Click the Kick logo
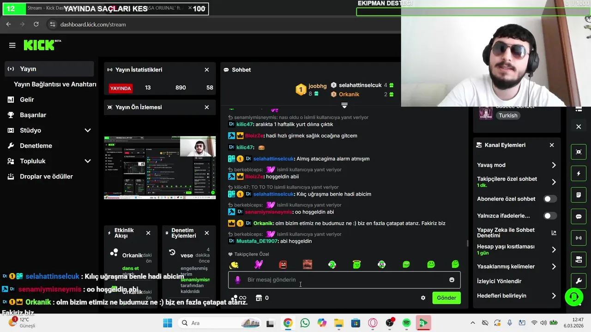 (42, 45)
